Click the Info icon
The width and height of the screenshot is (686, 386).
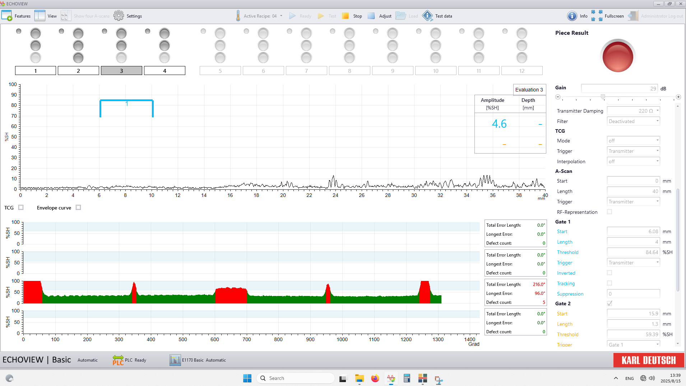[572, 16]
